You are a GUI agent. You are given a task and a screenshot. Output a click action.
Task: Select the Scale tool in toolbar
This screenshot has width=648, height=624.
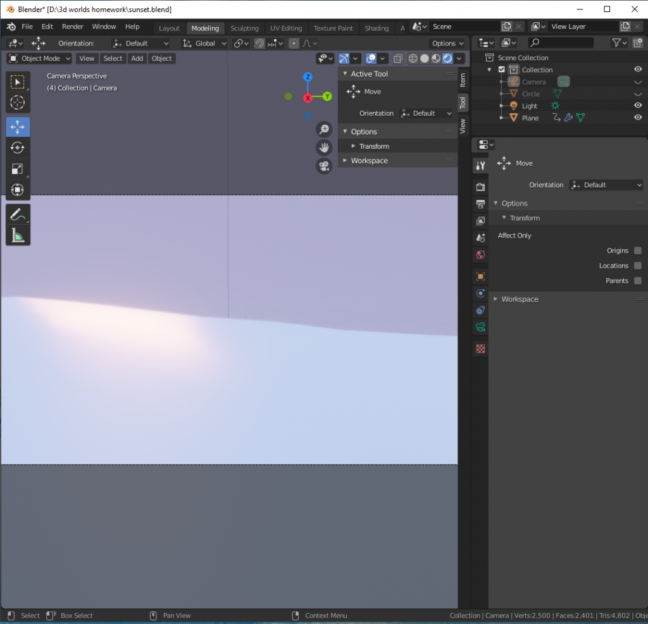tap(18, 169)
